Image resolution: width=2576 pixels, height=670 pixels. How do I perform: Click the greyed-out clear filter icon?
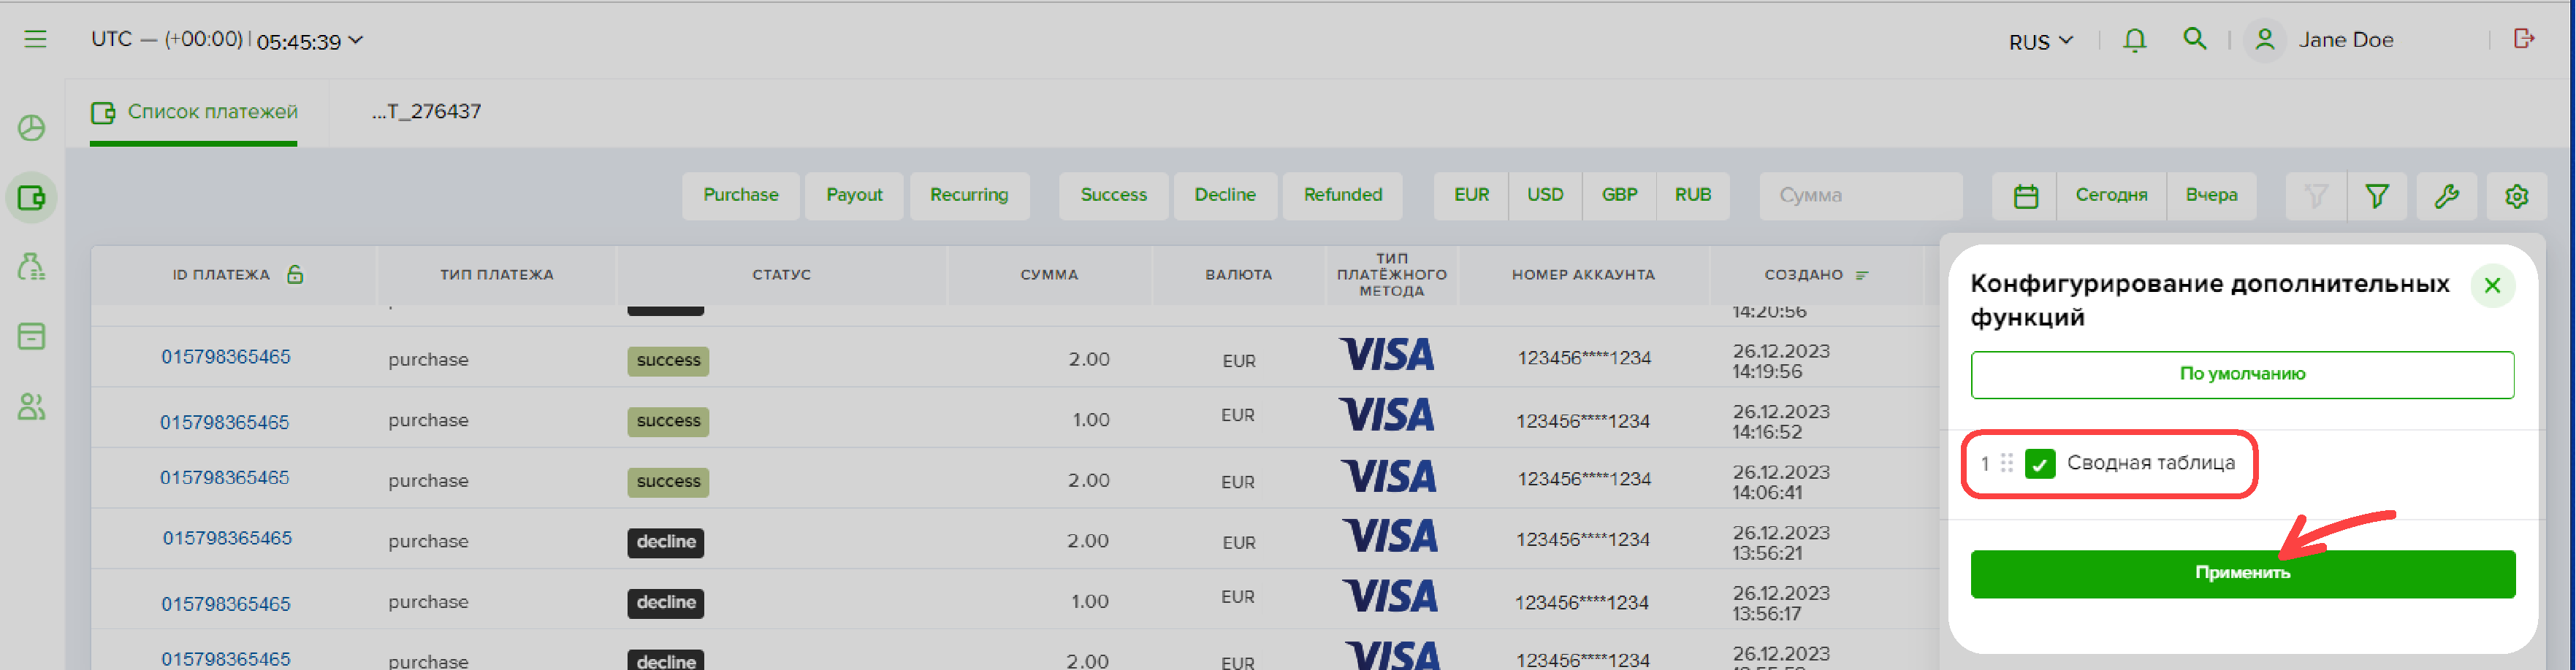tap(2316, 196)
